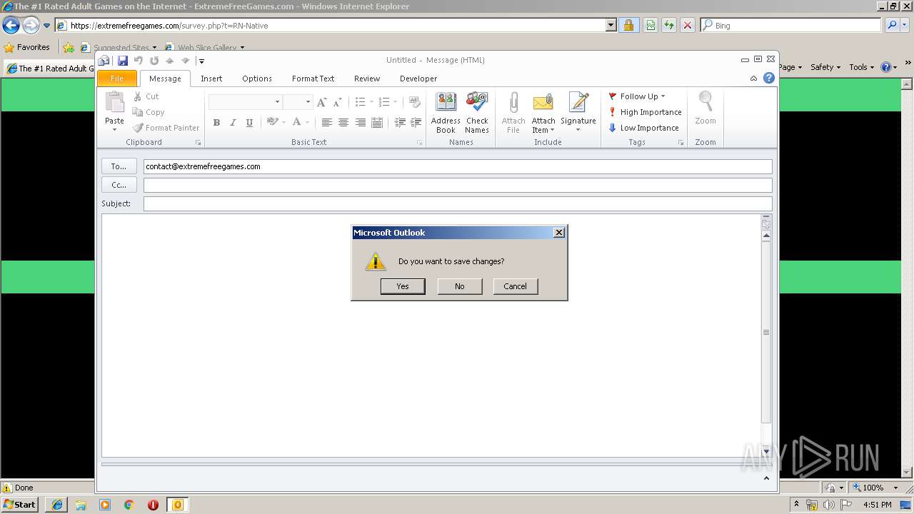914x514 pixels.
Task: Open the Follow Up flag menu
Action: 636,96
